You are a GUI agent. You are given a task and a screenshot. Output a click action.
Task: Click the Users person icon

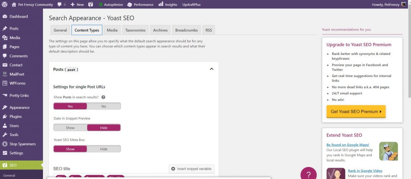(x=5, y=126)
